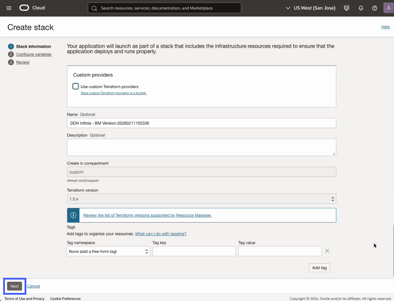Click the help question mark icon

(x=374, y=8)
